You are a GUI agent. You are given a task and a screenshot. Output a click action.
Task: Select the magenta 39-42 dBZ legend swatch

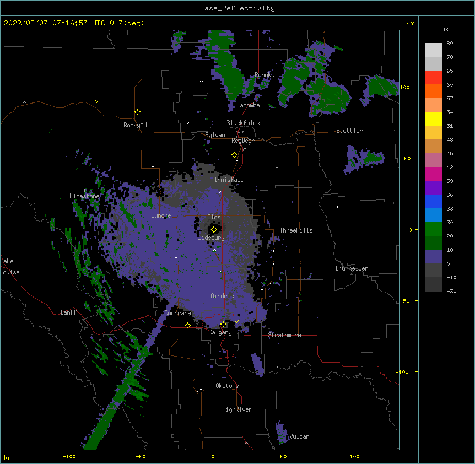433,174
